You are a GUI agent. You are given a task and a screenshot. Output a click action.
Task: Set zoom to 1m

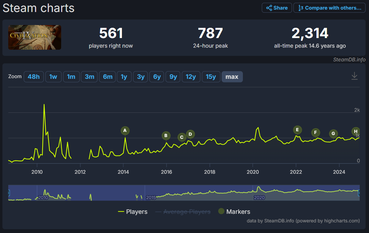pos(71,77)
